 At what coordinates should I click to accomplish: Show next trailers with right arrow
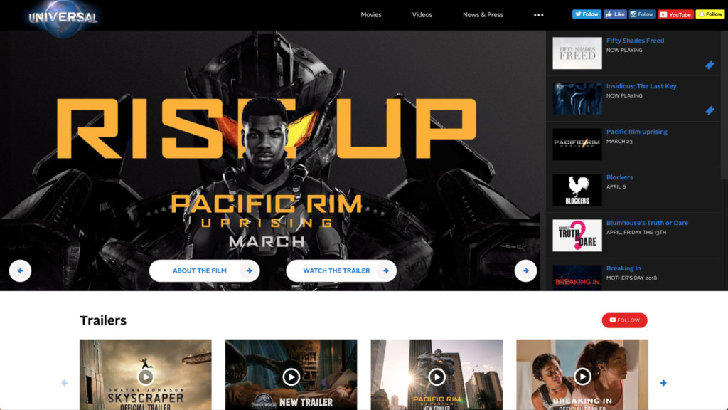[x=663, y=382]
